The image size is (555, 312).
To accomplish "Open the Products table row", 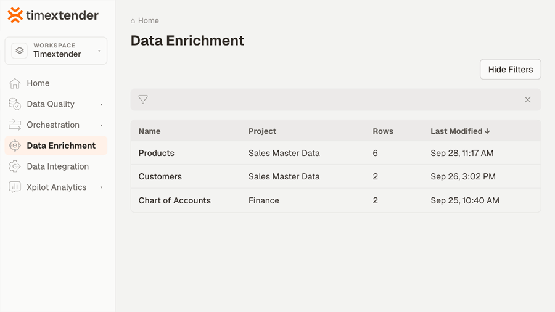I will tap(335, 153).
